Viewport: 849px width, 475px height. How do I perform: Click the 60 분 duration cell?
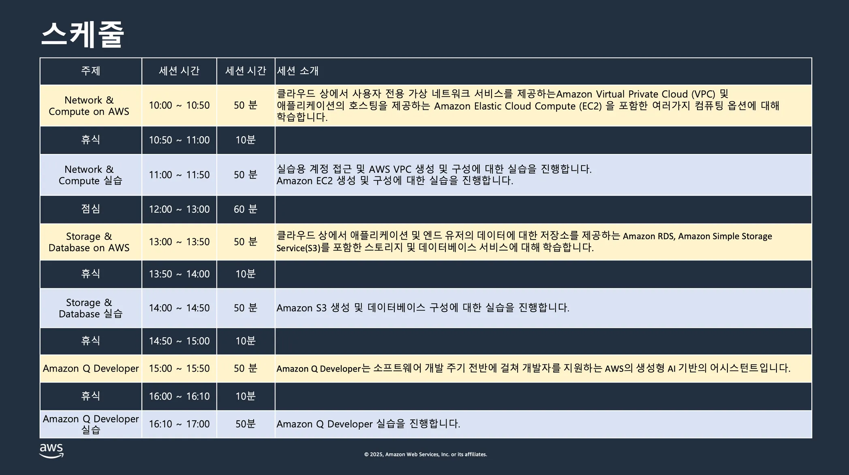click(x=246, y=209)
